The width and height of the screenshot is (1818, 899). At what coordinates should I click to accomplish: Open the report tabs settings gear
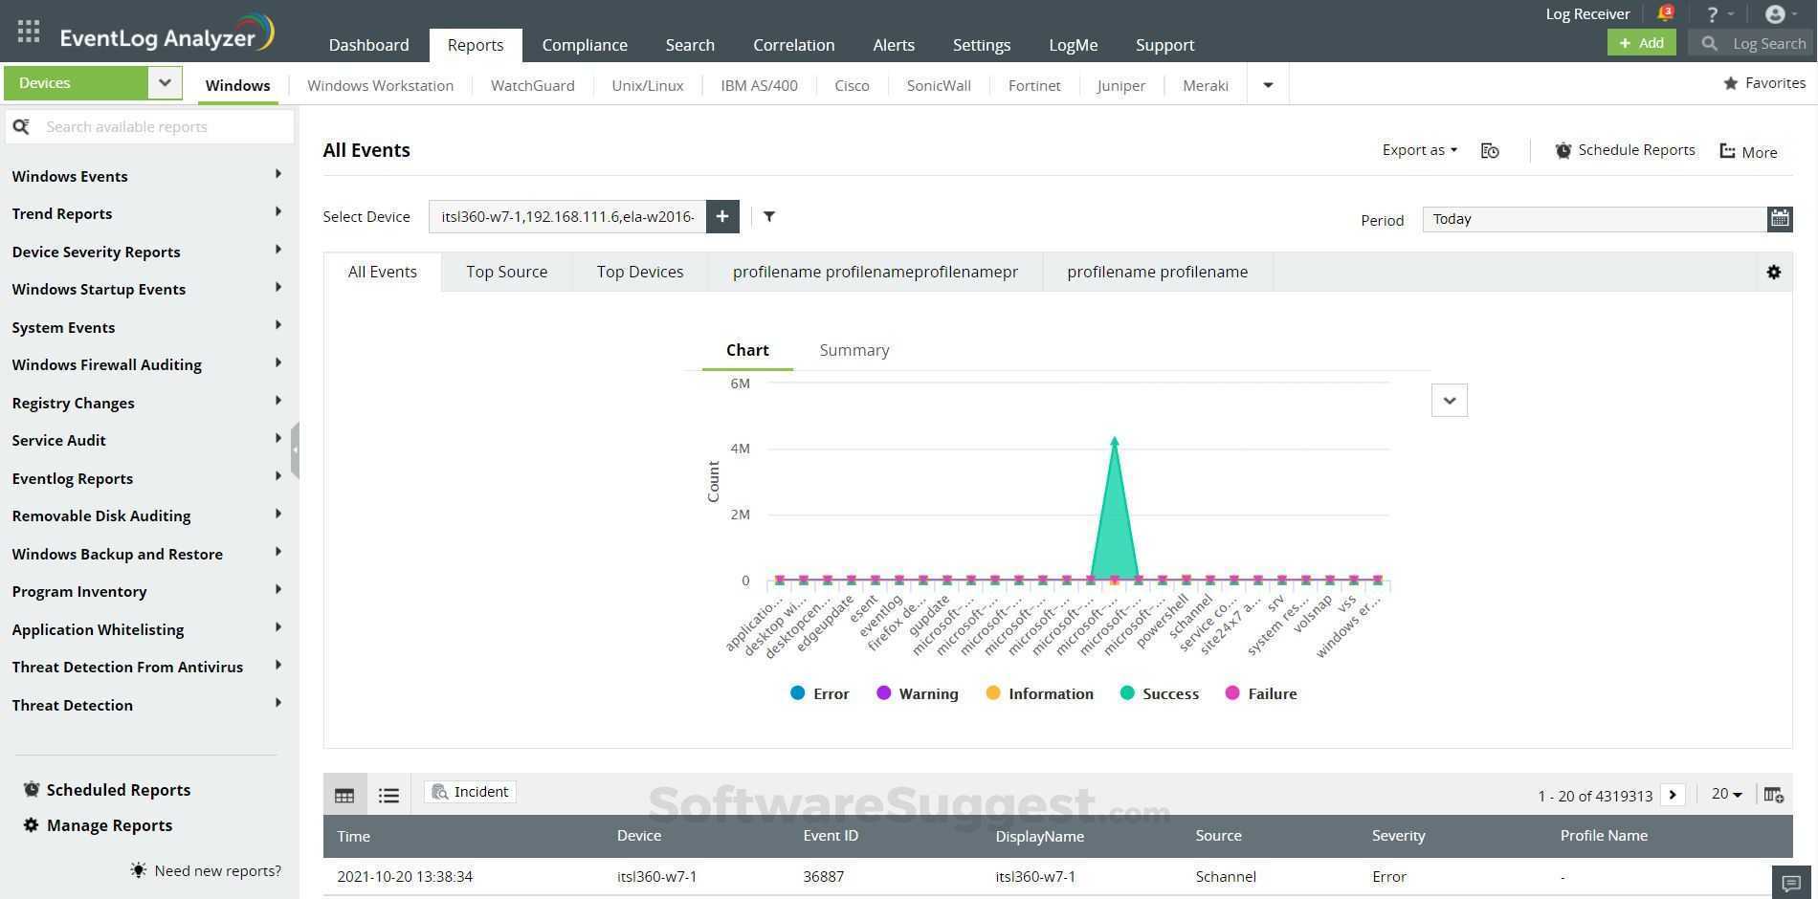pos(1773,272)
